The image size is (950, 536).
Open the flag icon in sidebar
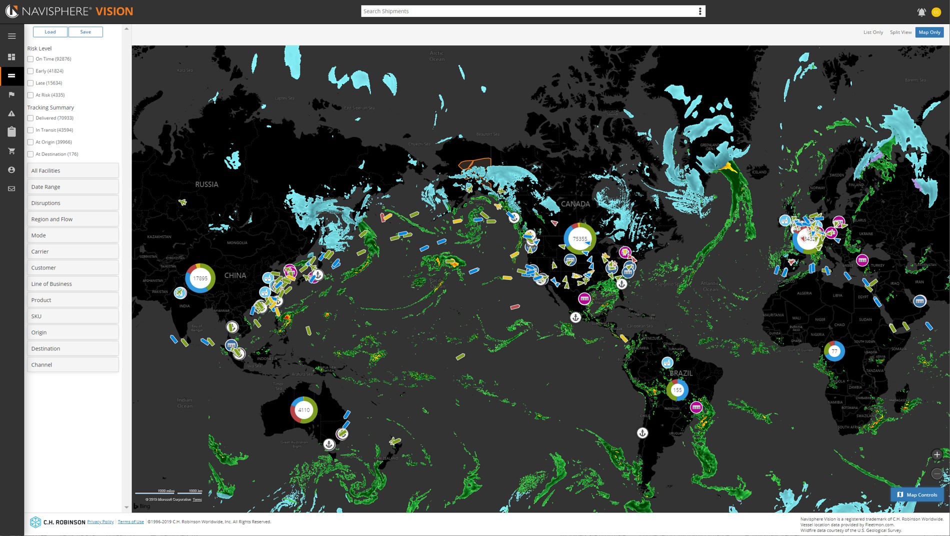(11, 94)
